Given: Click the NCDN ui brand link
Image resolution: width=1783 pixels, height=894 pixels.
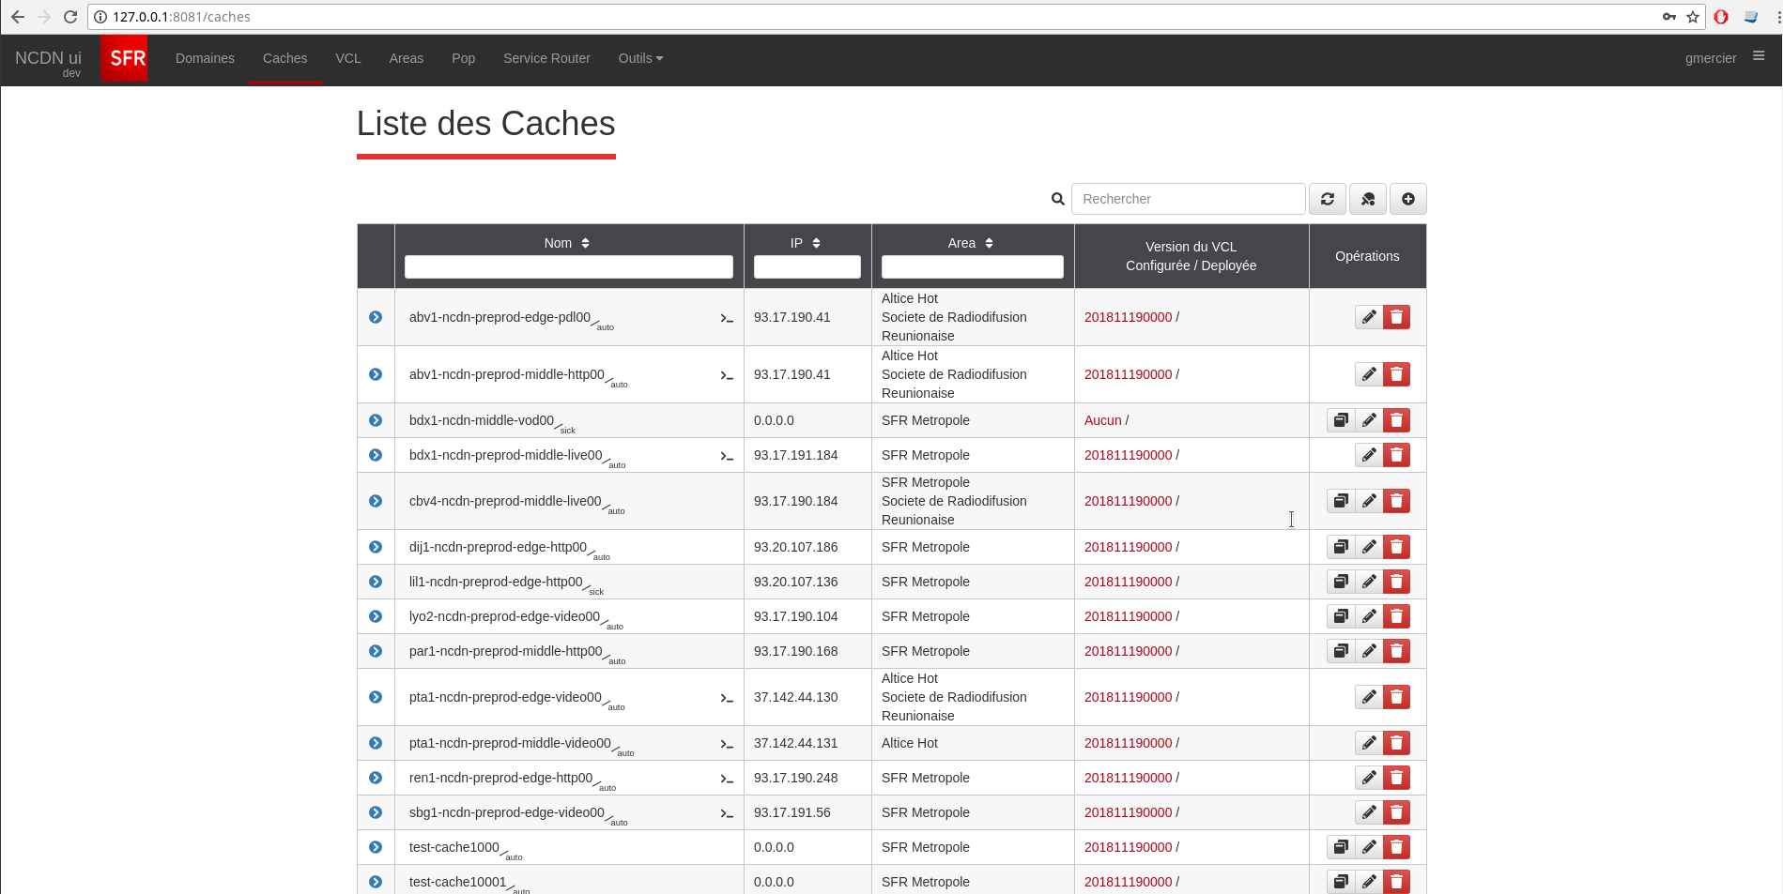Looking at the screenshot, I should 48,58.
